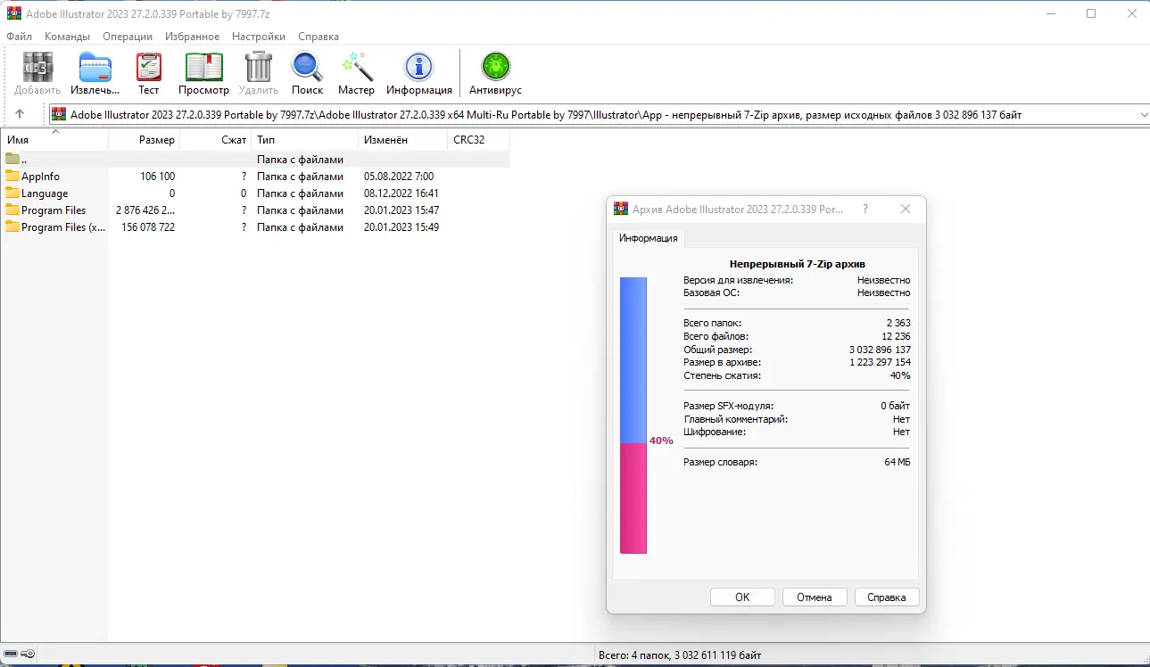This screenshot has height=667, width=1150.
Task: Select the Language folder icon
Action: pyautogui.click(x=12, y=194)
